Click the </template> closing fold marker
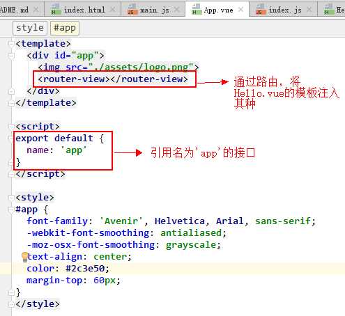 (x=11, y=103)
